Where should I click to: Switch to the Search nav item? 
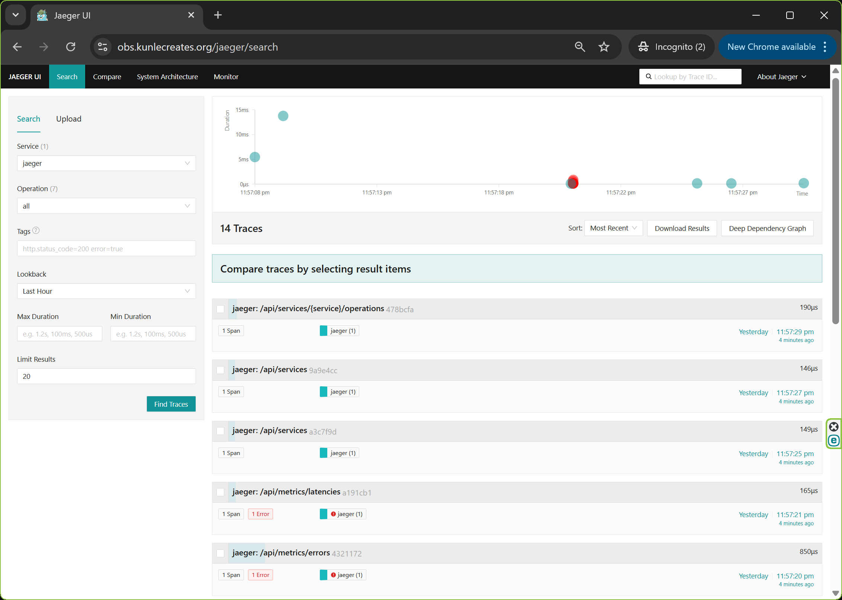tap(67, 77)
